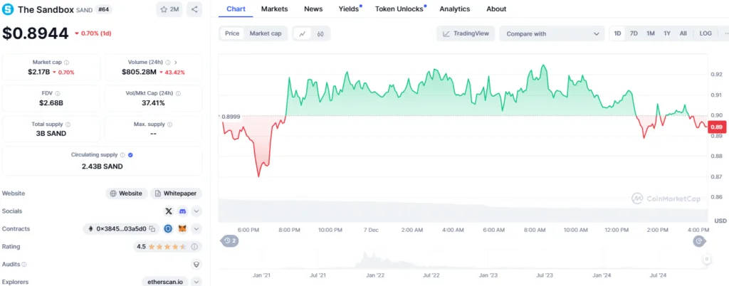Click the Circulating supply info icon
The height and width of the screenshot is (286, 729).
[x=122, y=155]
